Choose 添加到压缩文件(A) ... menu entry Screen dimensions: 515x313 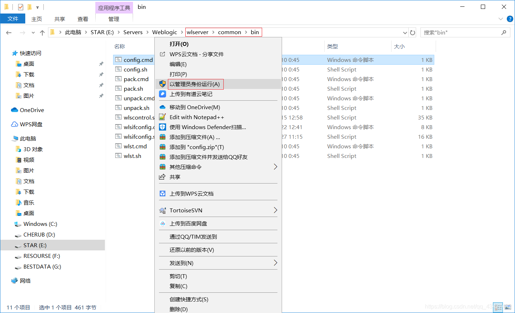(218, 137)
